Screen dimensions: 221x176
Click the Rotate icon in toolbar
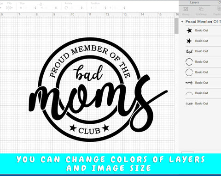coord(66,8)
